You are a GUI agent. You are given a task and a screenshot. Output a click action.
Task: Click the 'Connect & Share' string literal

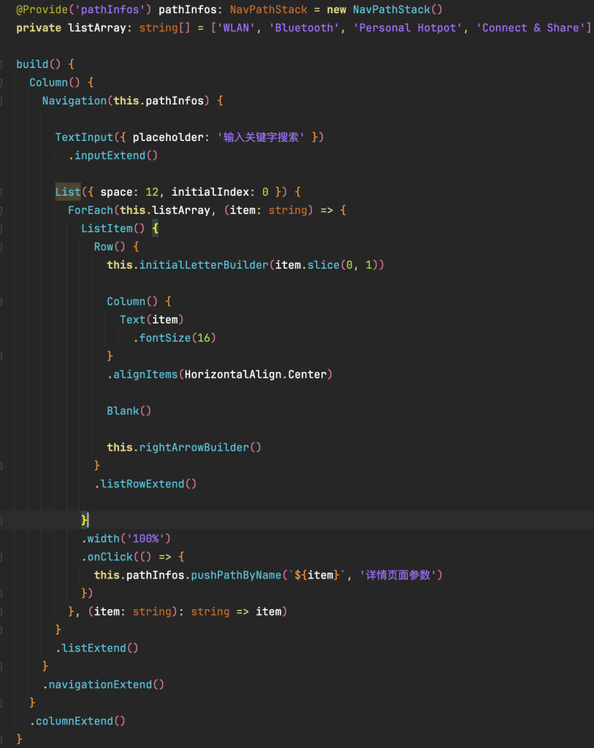[x=530, y=28]
